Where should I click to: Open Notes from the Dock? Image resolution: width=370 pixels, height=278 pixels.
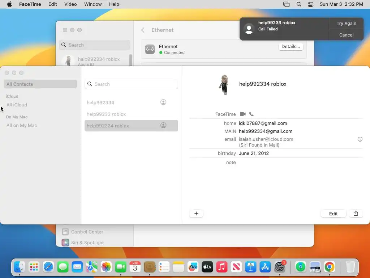(x=178, y=267)
